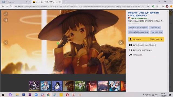Click the camera icon for similar sizes
The width and height of the screenshot is (173, 97).
(131, 45)
